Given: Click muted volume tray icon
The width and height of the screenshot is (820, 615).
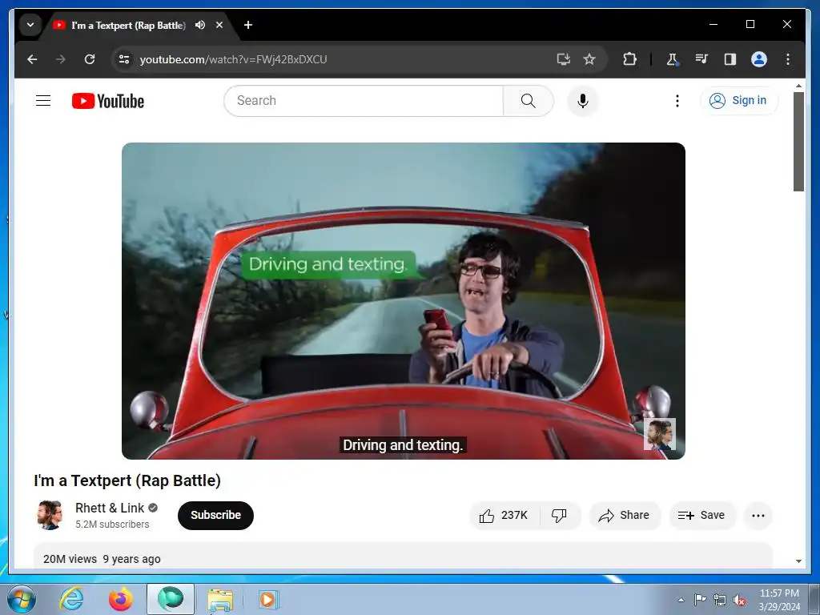Looking at the screenshot, I should click(x=739, y=600).
